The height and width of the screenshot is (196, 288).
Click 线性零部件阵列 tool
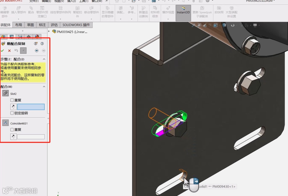click(61, 10)
